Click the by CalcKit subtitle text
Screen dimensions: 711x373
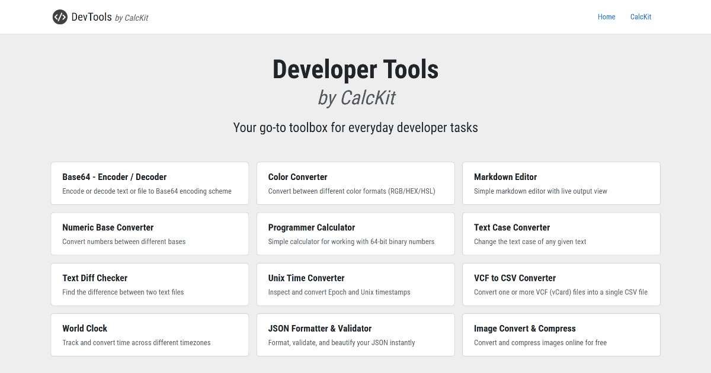(355, 97)
